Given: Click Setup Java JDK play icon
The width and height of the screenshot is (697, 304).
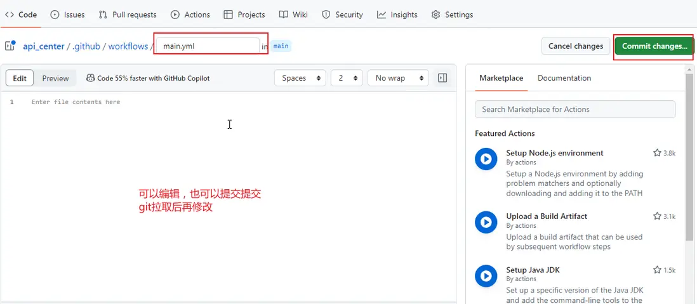Looking at the screenshot, I should click(486, 276).
